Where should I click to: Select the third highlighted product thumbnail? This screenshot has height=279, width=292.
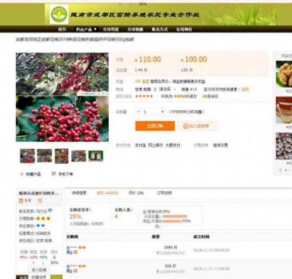61,156
